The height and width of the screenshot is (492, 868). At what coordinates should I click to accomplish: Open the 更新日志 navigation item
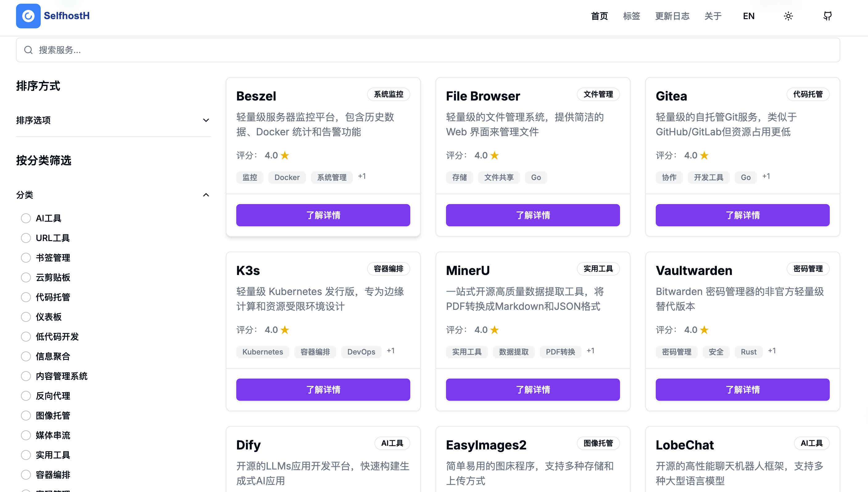click(x=672, y=16)
